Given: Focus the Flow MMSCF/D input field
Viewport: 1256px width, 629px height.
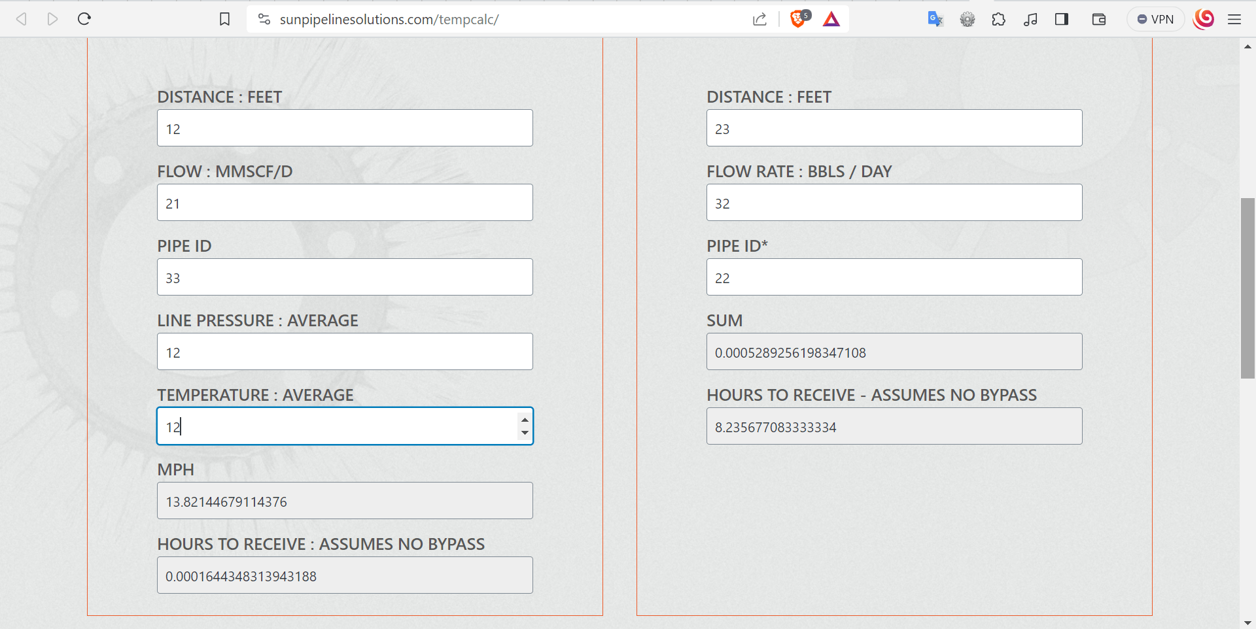Looking at the screenshot, I should tap(345, 203).
